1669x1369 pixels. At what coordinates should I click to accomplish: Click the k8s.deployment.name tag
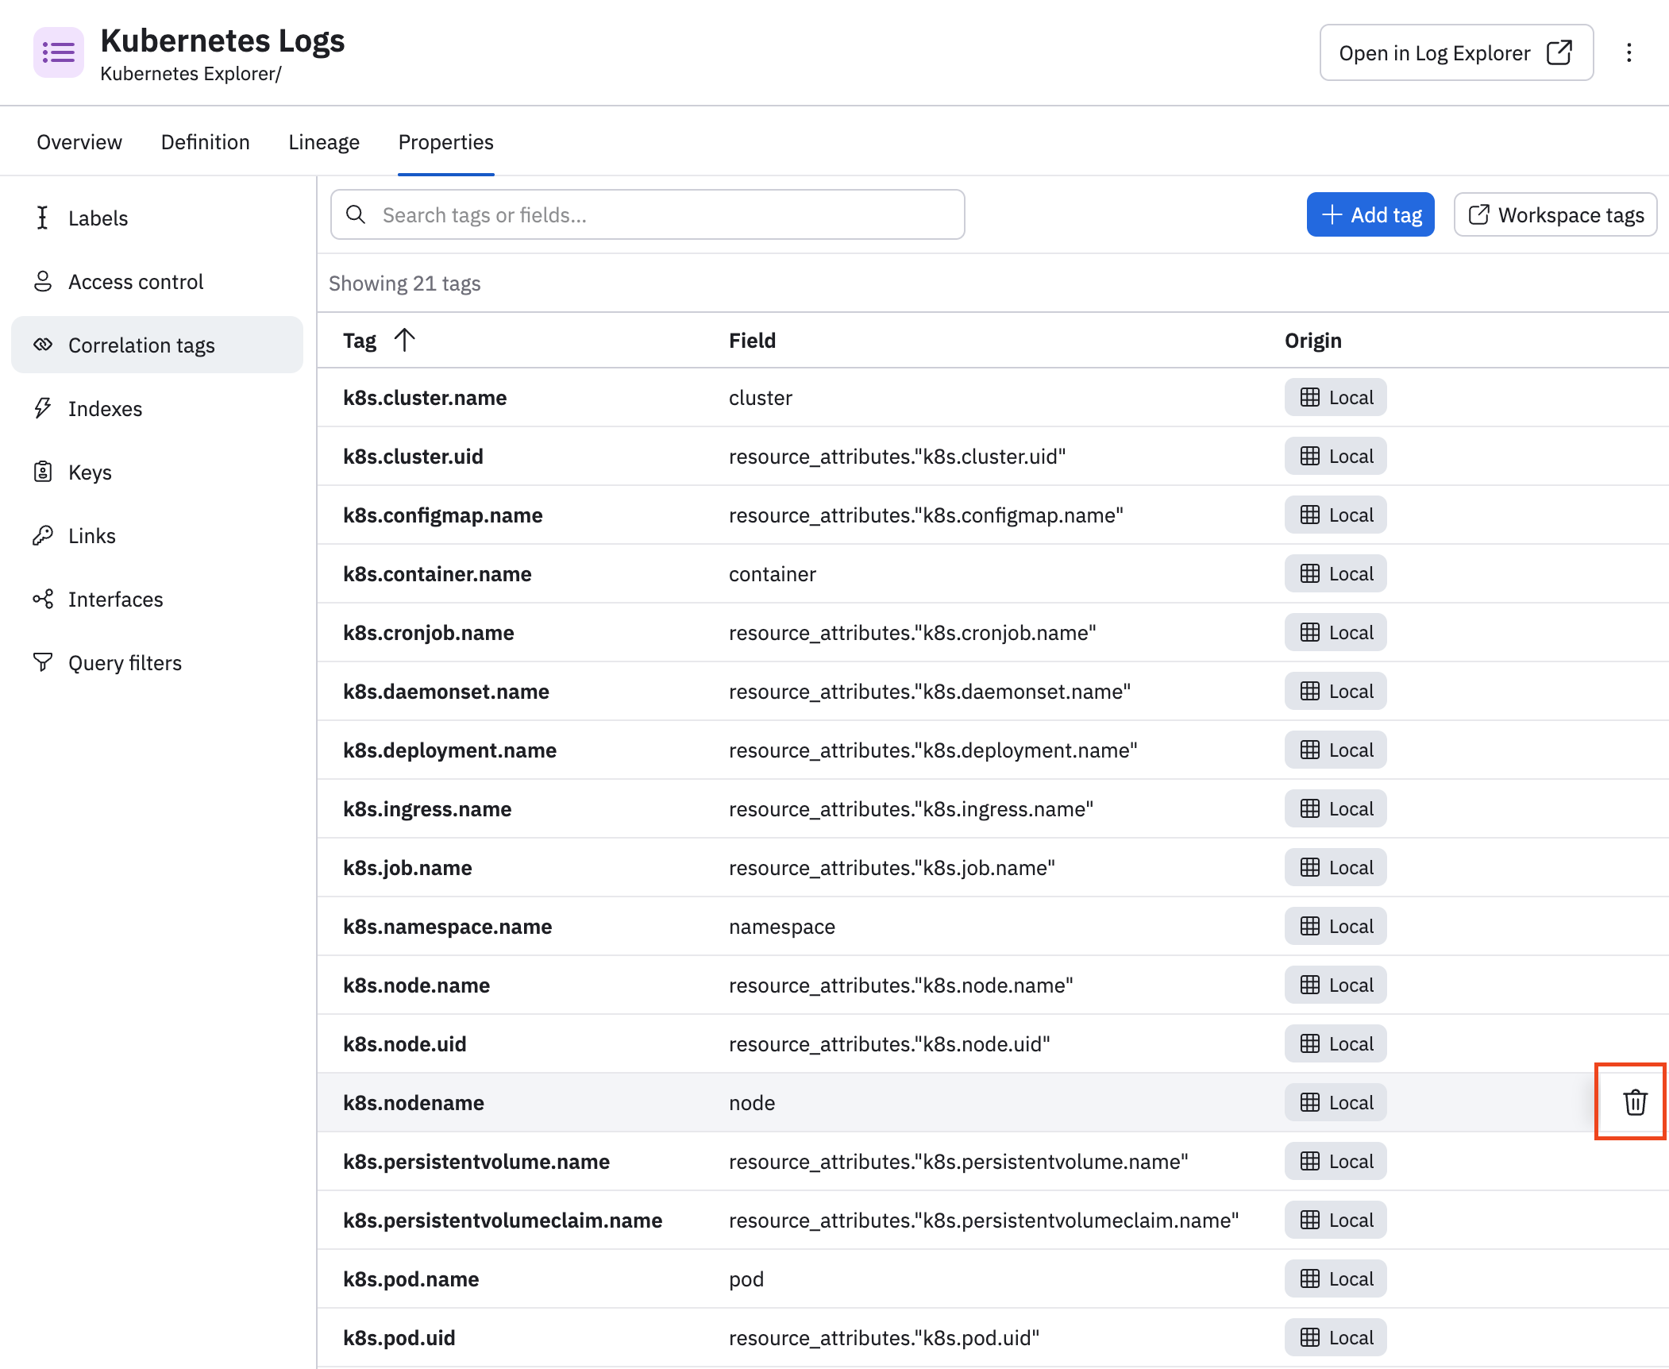coord(449,750)
